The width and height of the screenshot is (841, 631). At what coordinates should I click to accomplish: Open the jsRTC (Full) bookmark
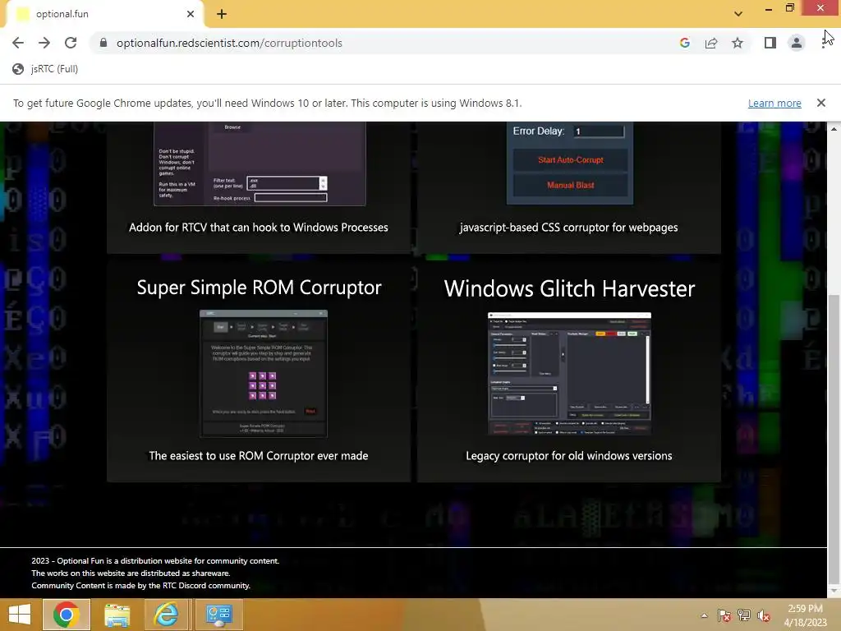45,69
